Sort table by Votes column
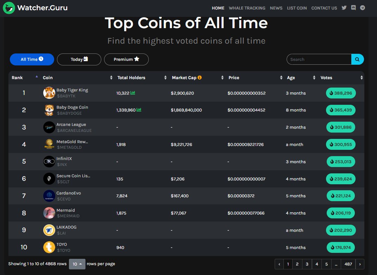The image size is (377, 275). pos(341,78)
